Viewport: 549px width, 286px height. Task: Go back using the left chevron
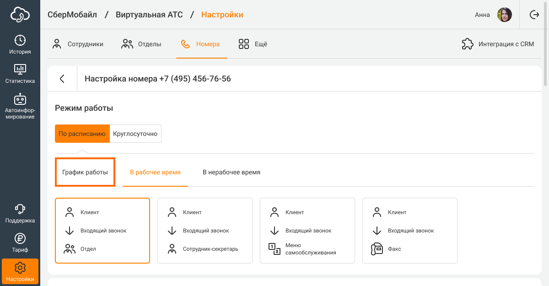click(x=62, y=79)
